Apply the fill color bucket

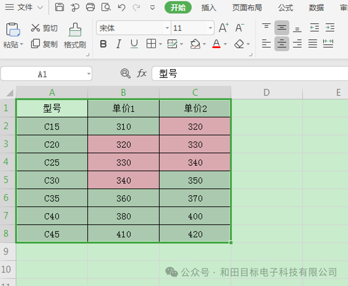pos(195,44)
